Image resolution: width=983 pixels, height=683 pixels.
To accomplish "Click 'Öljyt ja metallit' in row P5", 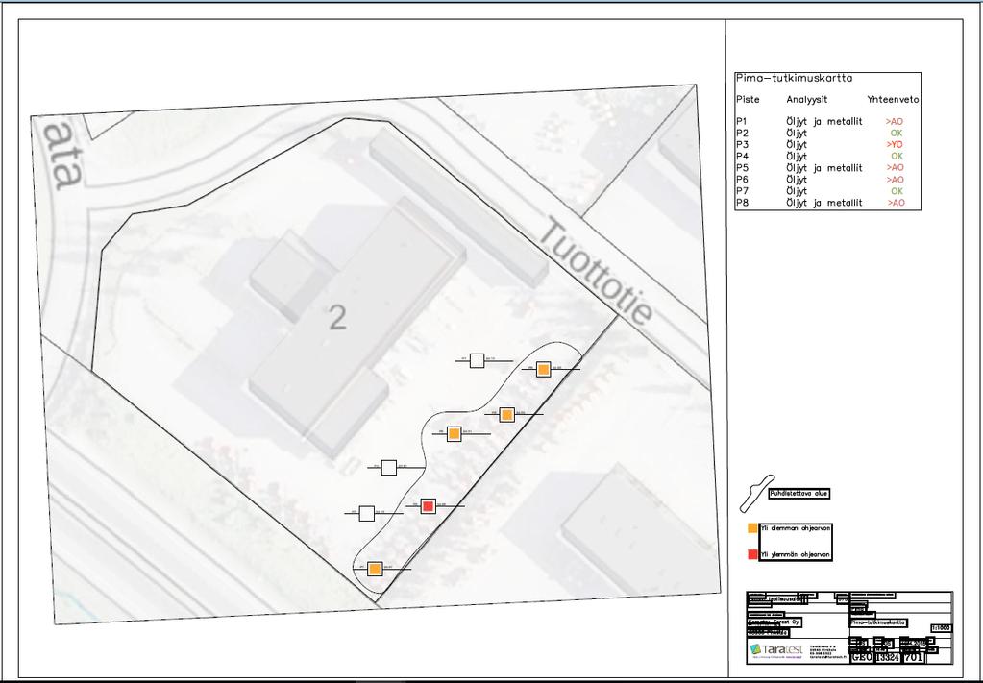I will click(x=824, y=168).
